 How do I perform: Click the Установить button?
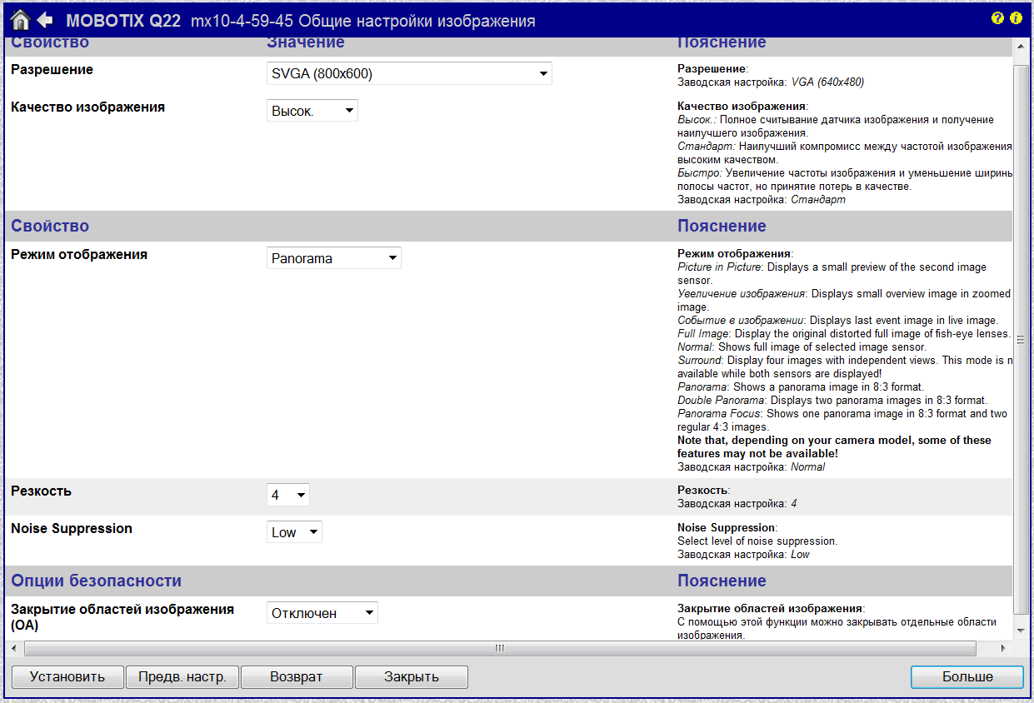[x=67, y=677]
